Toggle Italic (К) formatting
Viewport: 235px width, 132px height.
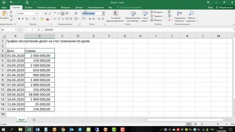pos(23,19)
